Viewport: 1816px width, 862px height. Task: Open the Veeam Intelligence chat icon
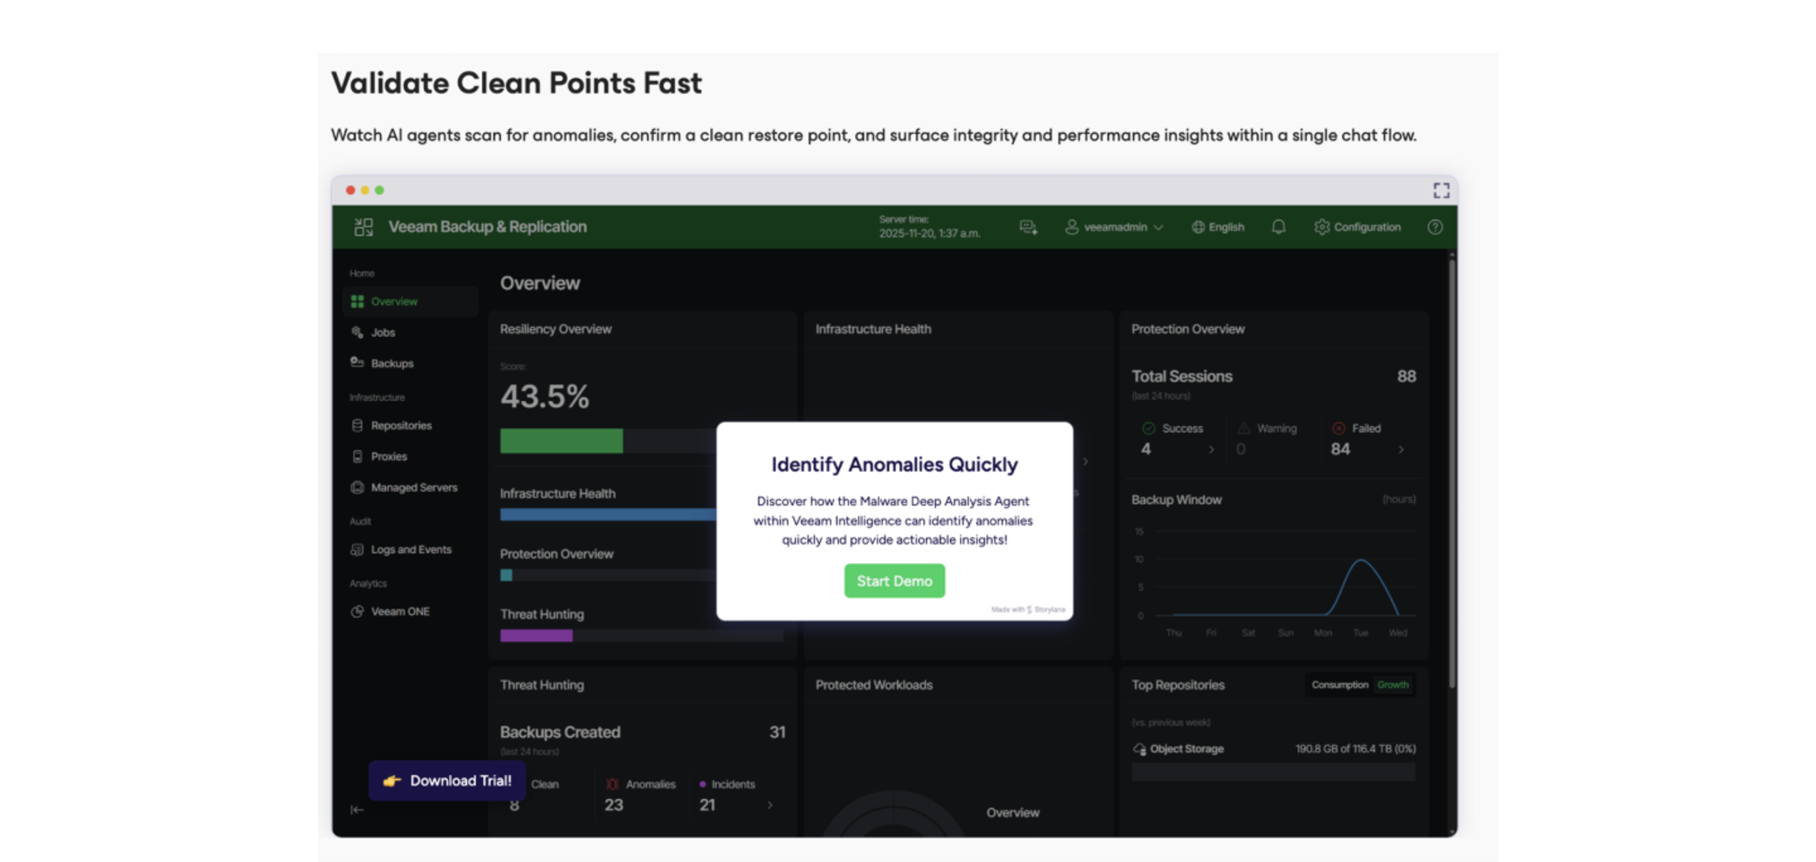pyautogui.click(x=1028, y=226)
